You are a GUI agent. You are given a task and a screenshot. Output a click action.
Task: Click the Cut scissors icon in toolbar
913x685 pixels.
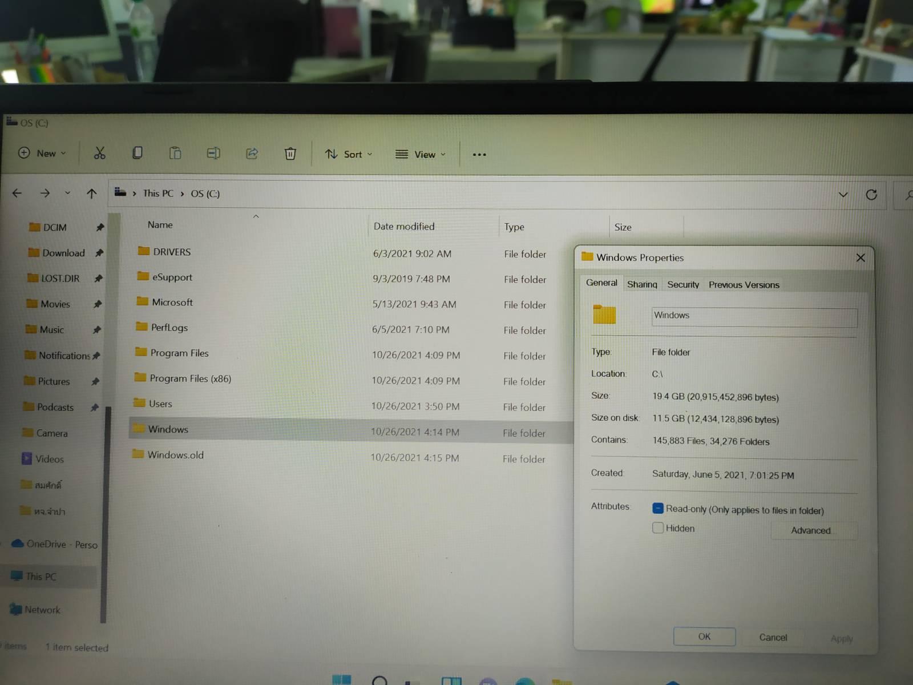point(99,153)
